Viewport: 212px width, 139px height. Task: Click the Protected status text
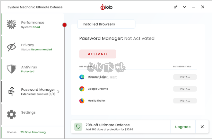(x=28, y=71)
